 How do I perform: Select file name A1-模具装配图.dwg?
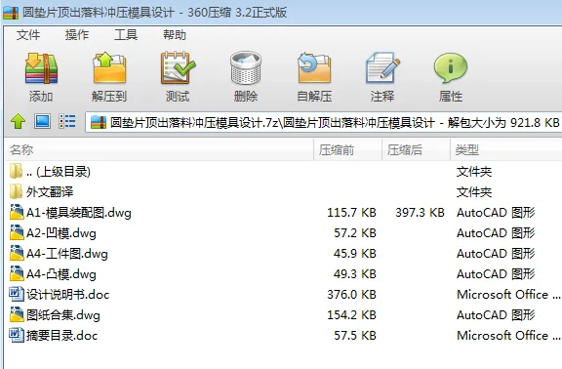[x=79, y=213]
